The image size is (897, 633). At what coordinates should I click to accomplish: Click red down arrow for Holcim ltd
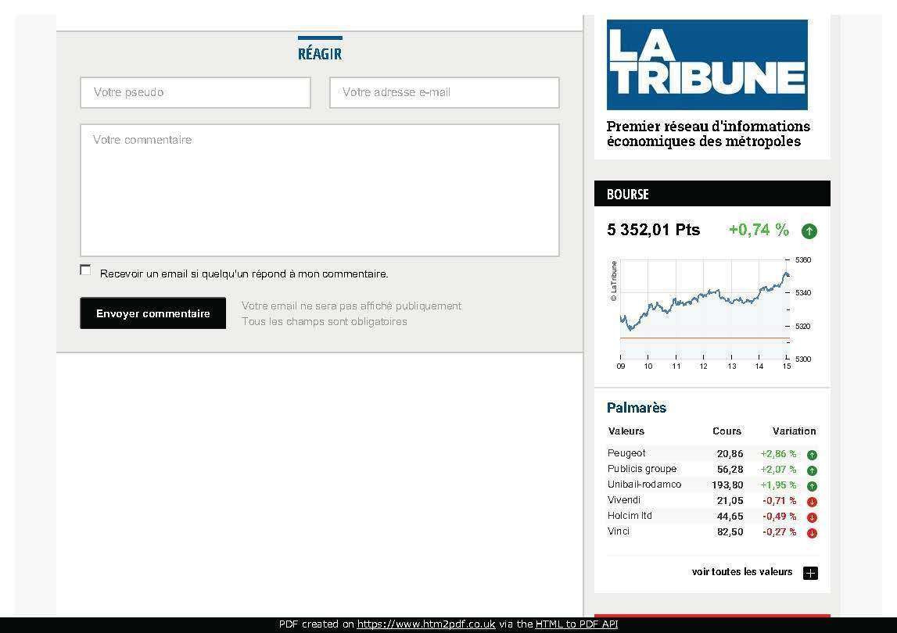[812, 517]
